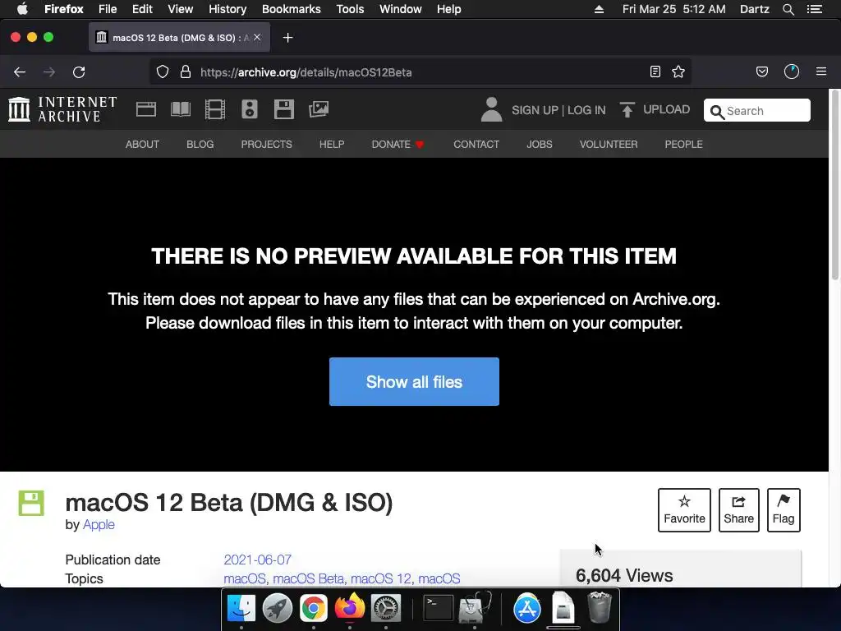The width and height of the screenshot is (841, 631).
Task: Open the JOBS navigation link
Action: (540, 145)
